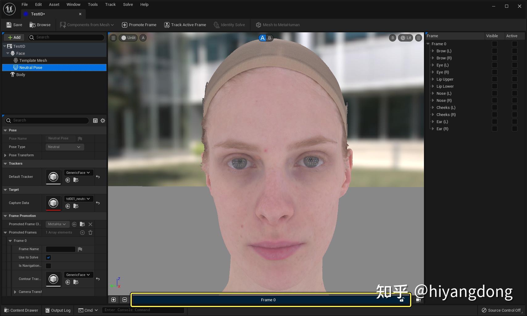The width and height of the screenshot is (527, 316).
Task: Delete all Promoted Frames array elements
Action: point(90,233)
